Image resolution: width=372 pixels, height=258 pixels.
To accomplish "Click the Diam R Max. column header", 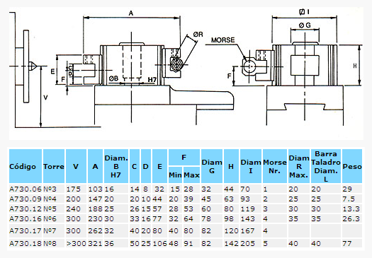I will point(299,166).
